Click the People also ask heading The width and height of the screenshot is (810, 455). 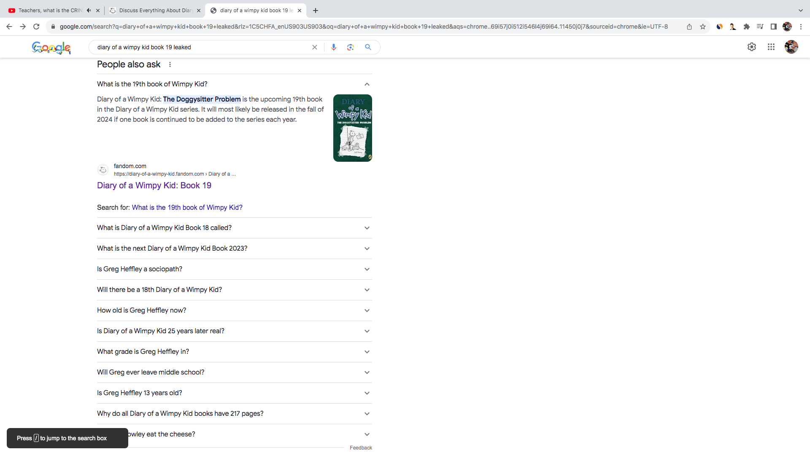[x=129, y=64]
